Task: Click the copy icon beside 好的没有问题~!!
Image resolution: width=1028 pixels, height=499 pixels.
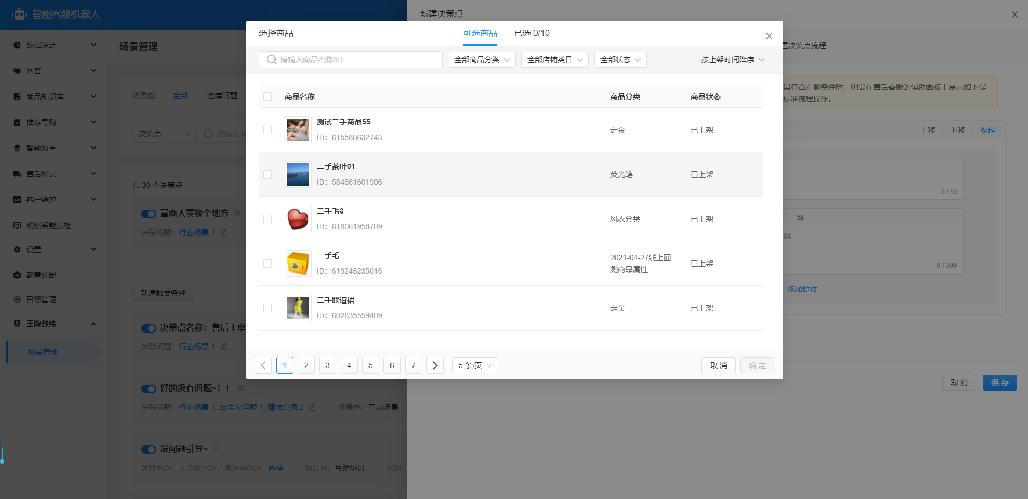Action: pyautogui.click(x=241, y=388)
